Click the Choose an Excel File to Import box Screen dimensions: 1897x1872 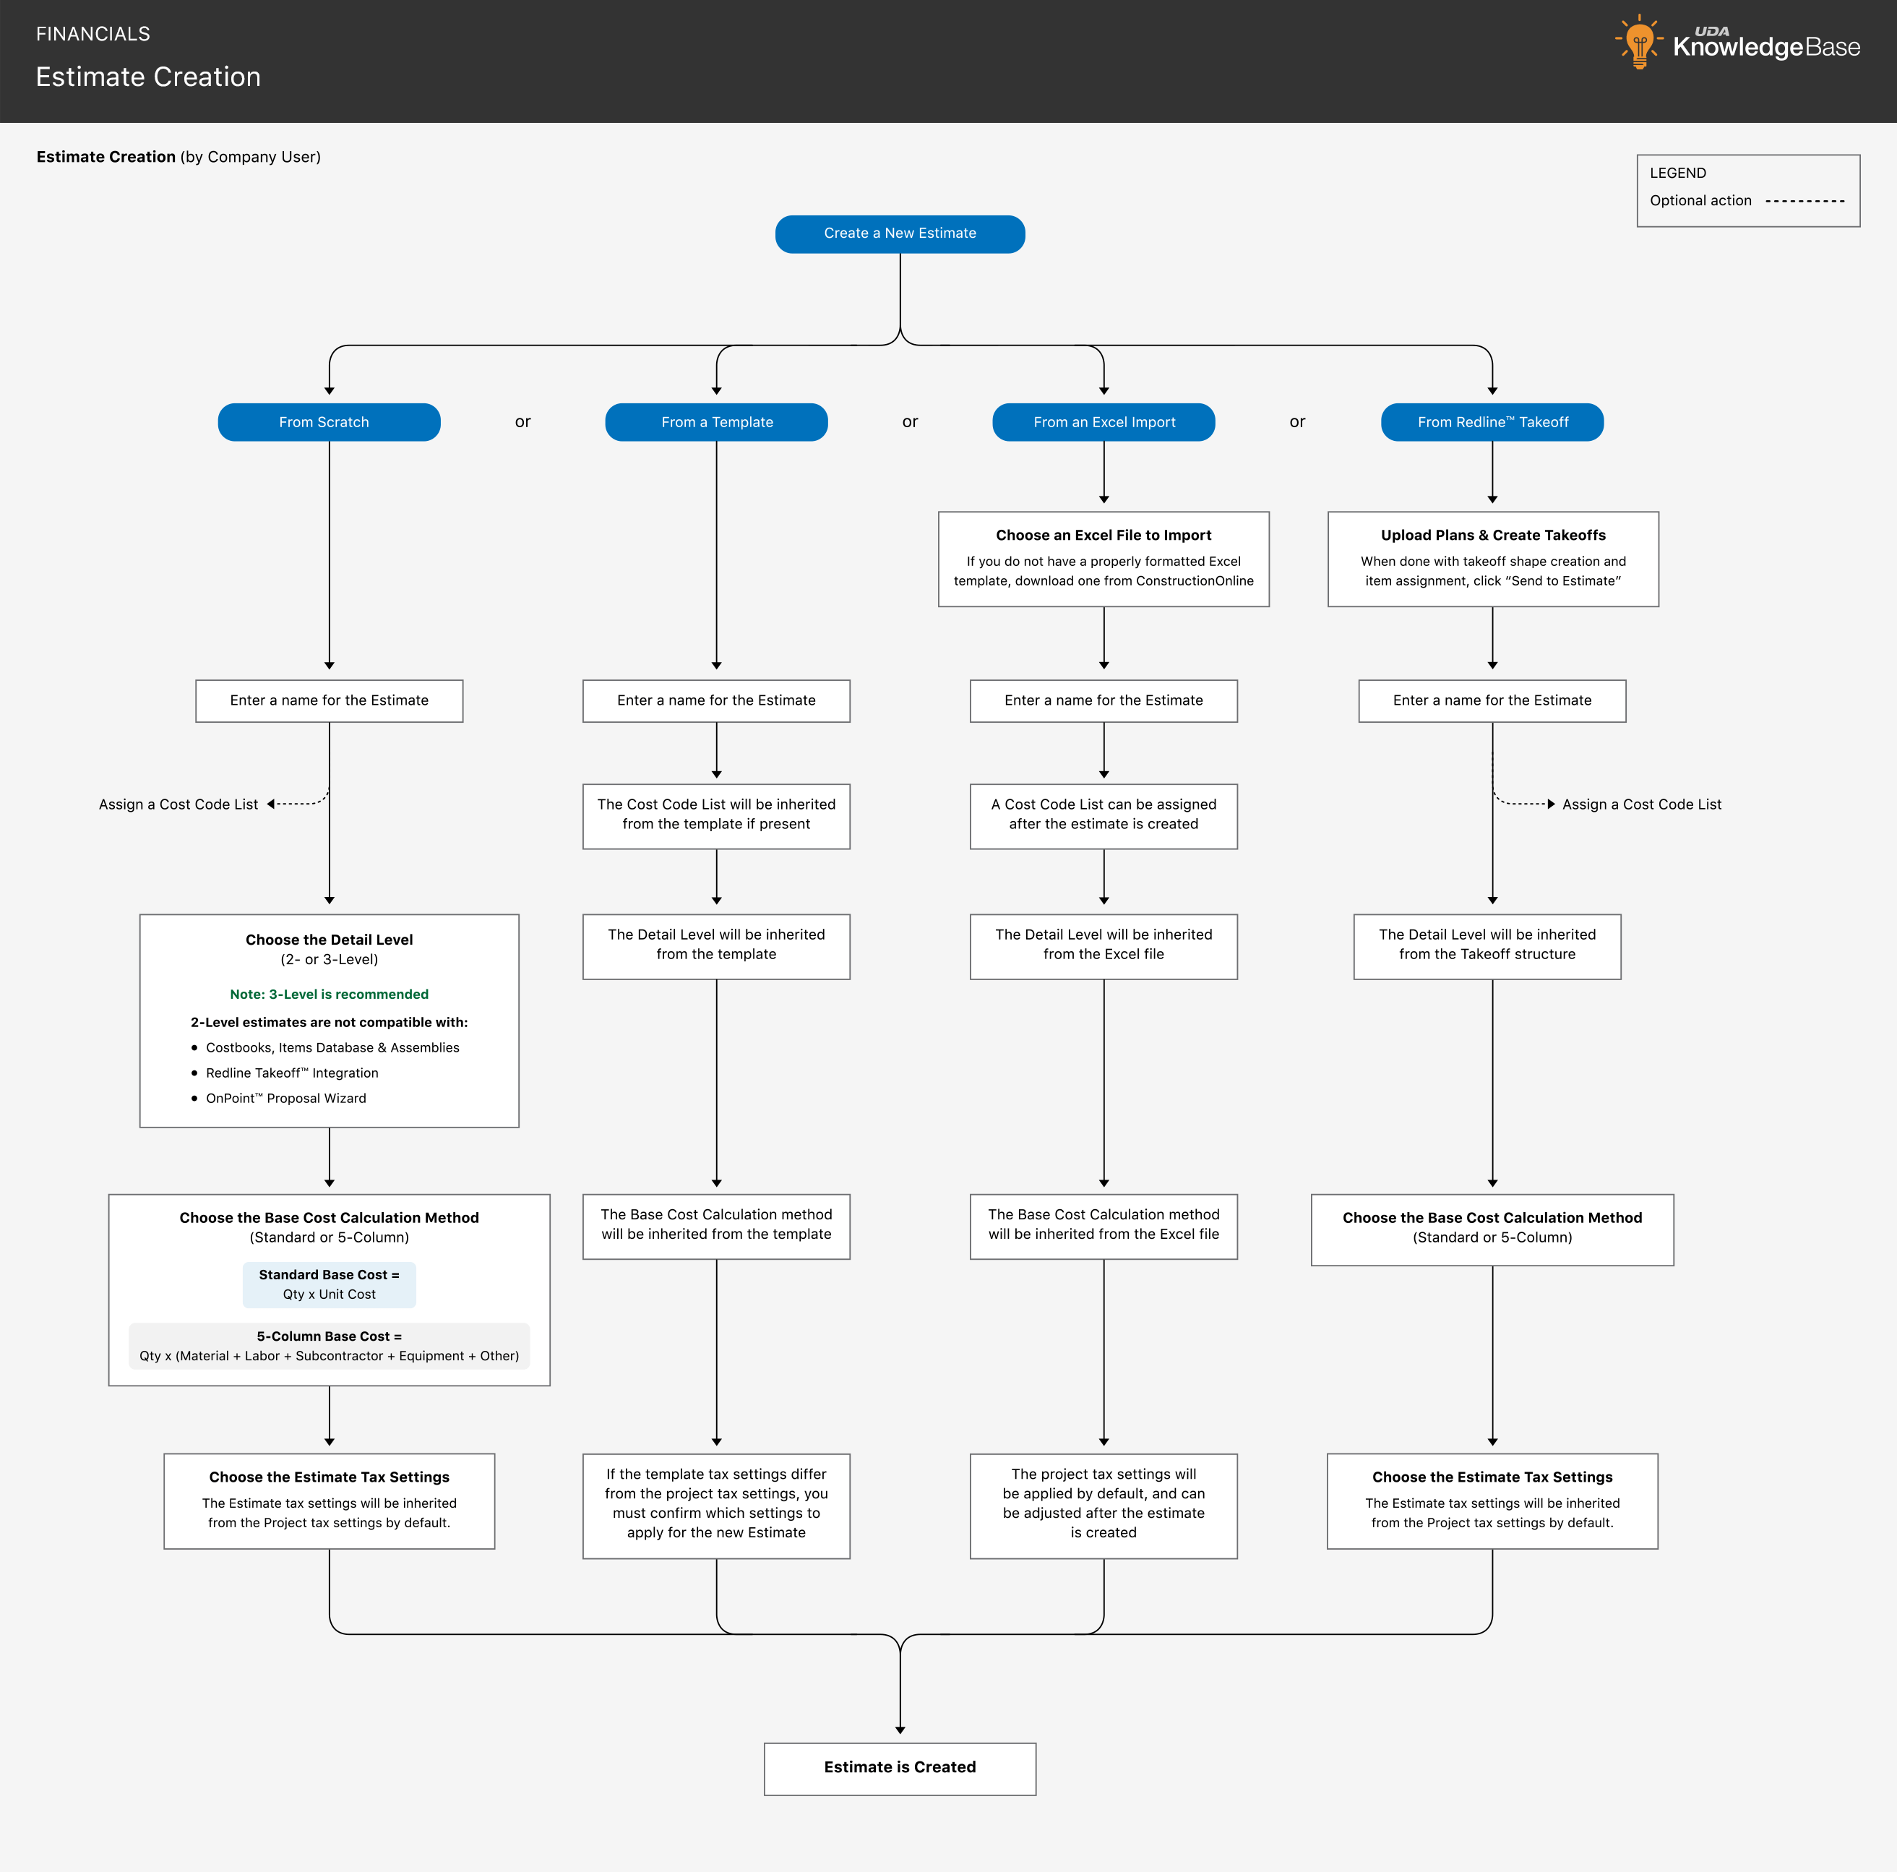click(1103, 559)
